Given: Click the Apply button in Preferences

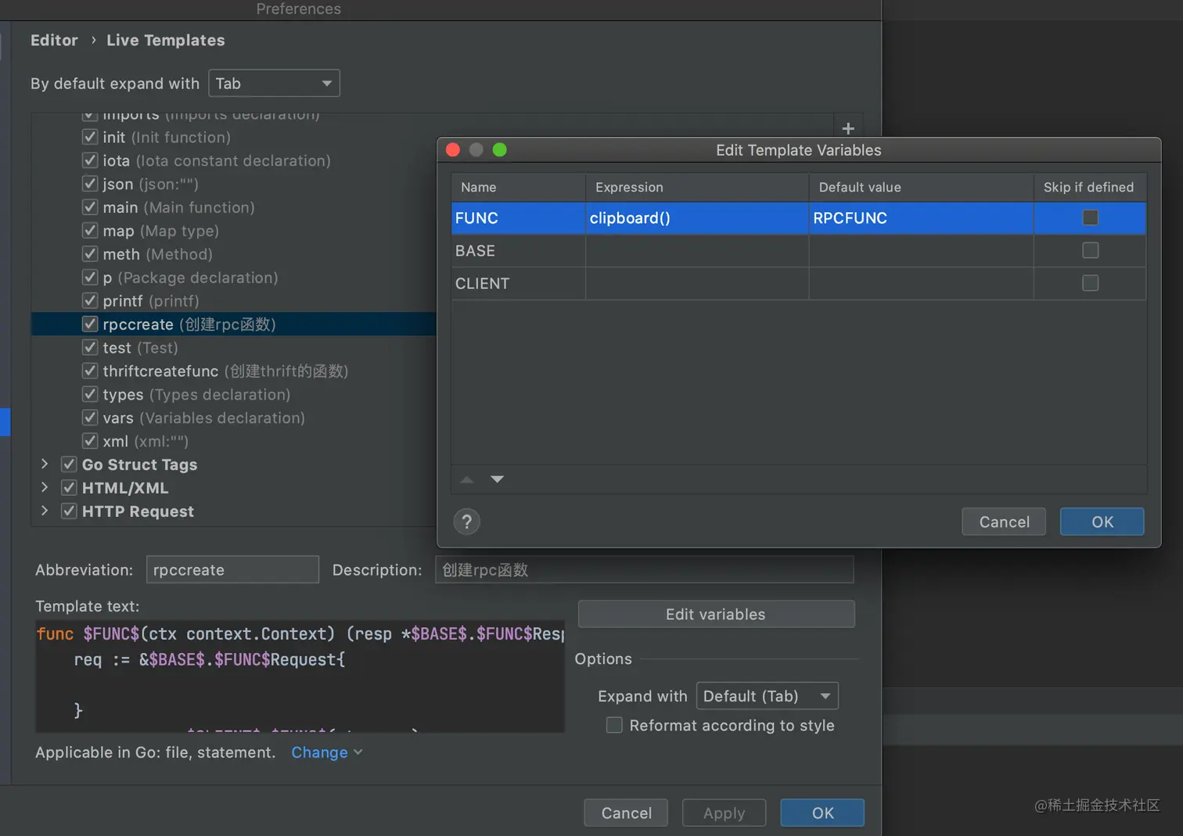Looking at the screenshot, I should tap(724, 813).
